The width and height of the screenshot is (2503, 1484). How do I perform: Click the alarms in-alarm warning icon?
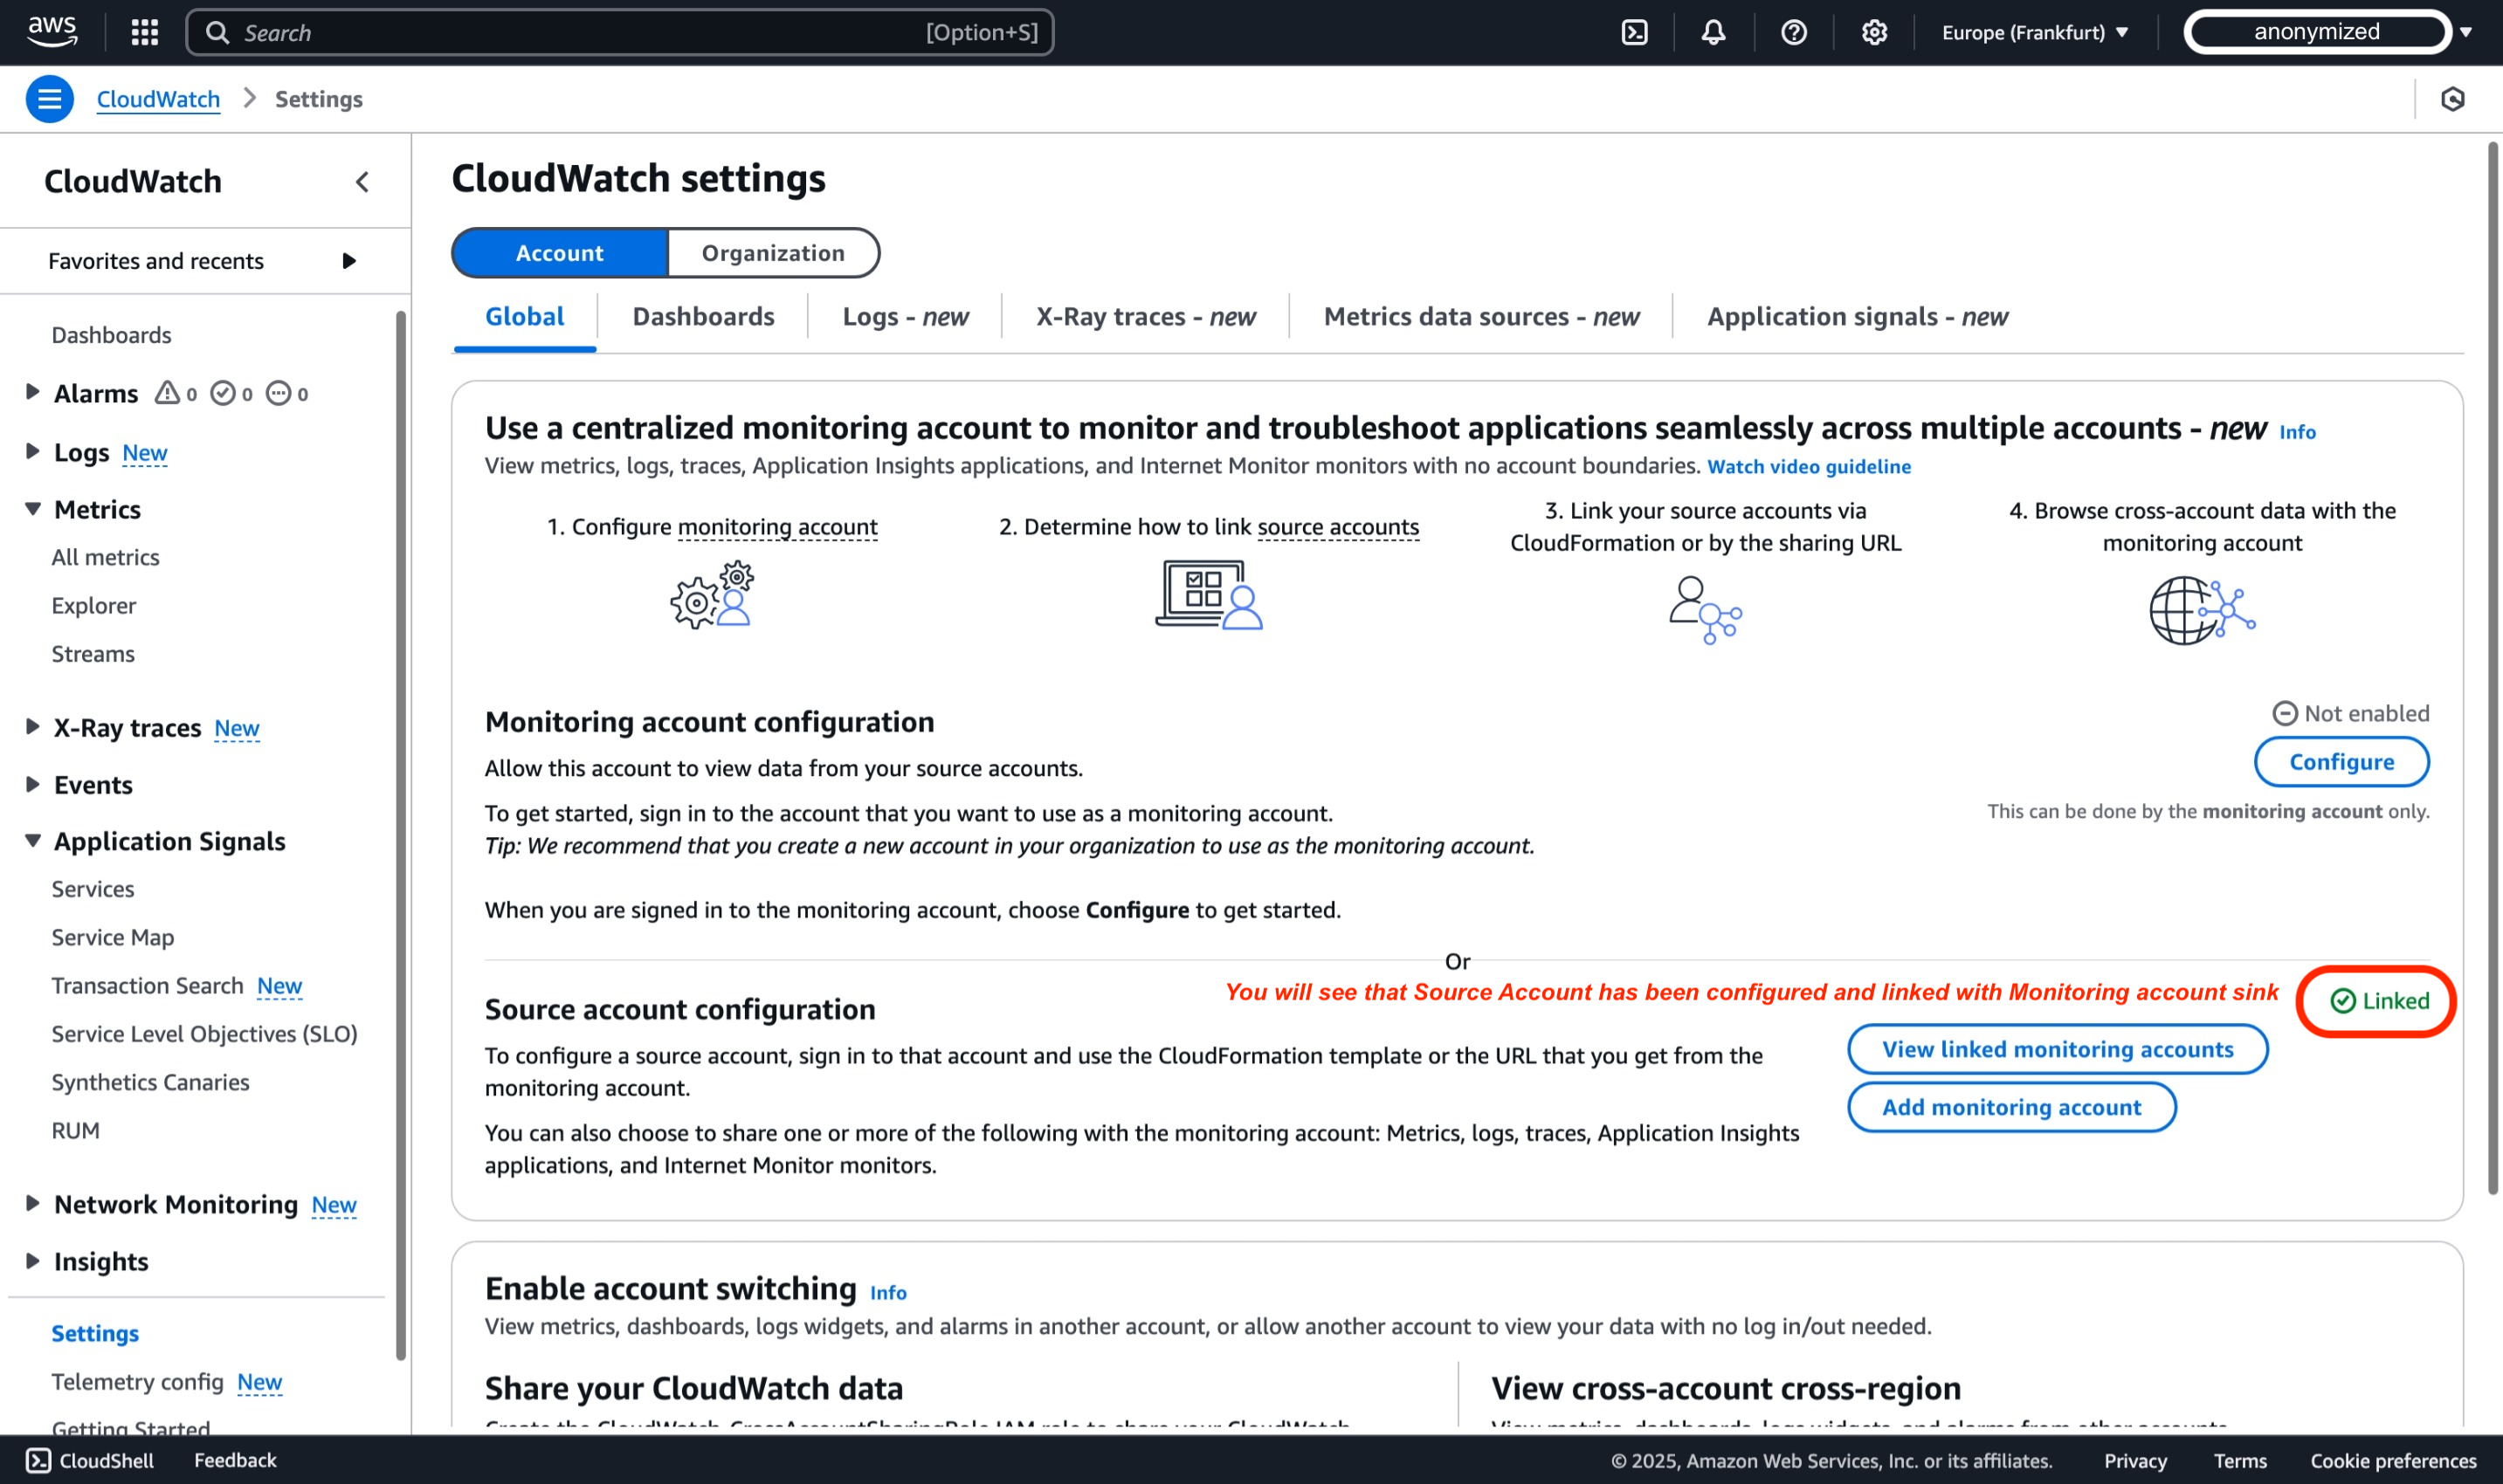point(167,392)
